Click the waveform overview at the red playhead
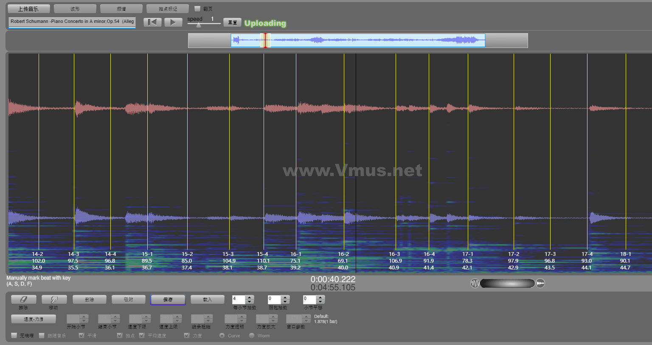This screenshot has width=652, height=345. [265, 40]
